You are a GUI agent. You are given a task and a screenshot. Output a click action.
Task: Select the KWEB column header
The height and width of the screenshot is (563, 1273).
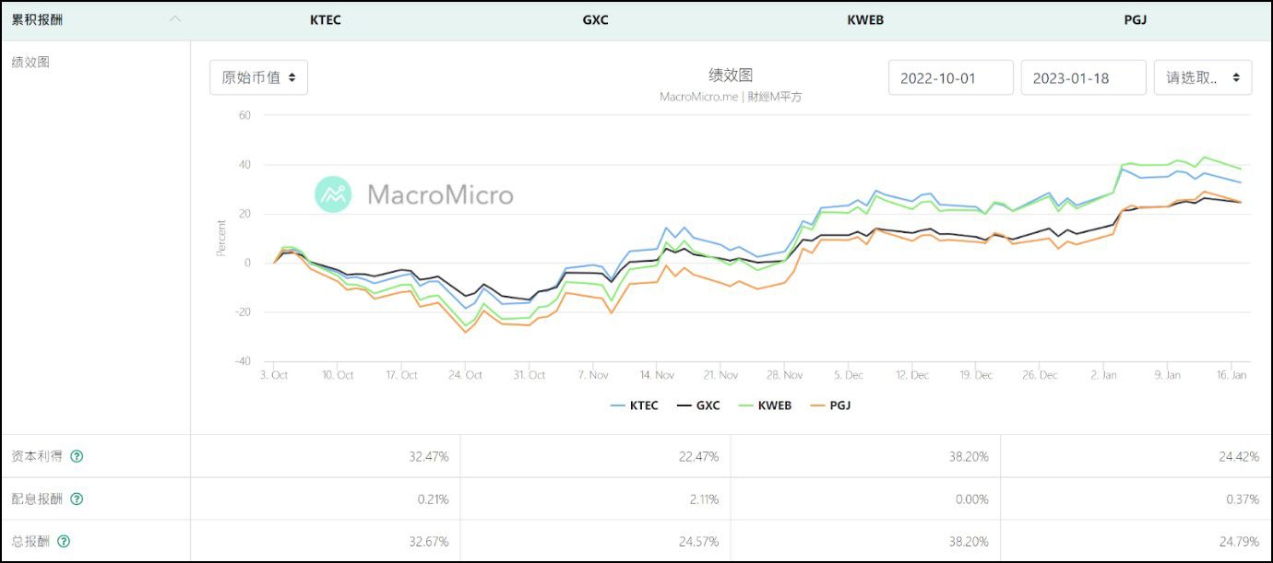click(863, 18)
